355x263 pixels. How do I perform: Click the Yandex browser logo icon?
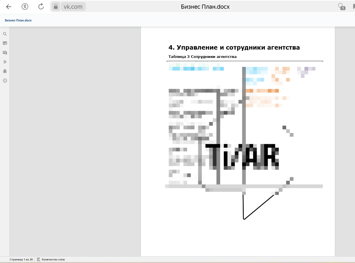tap(25, 7)
